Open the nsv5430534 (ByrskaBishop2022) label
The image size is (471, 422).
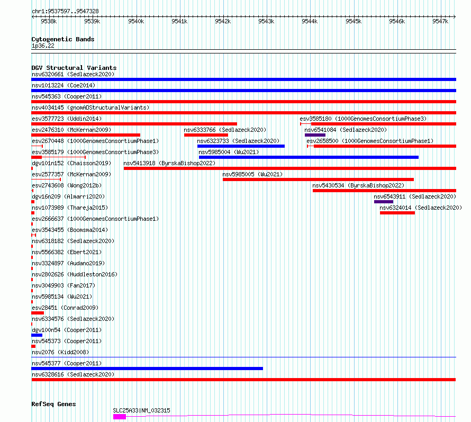coord(358,185)
